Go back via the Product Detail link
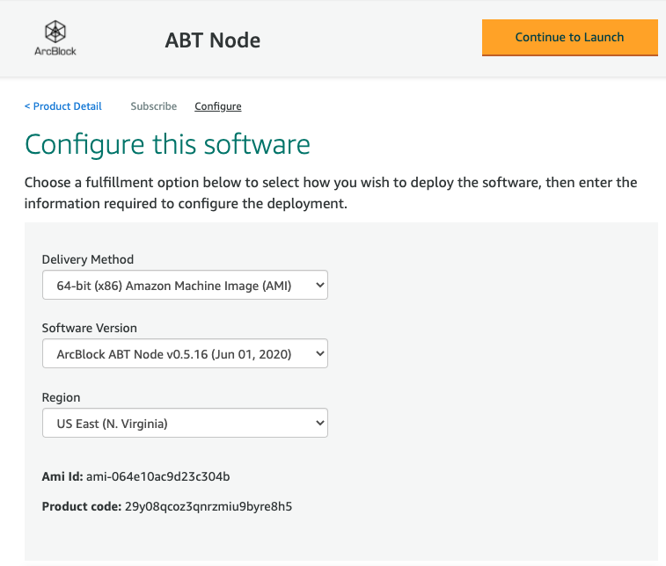Image resolution: width=666 pixels, height=566 pixels. click(63, 106)
